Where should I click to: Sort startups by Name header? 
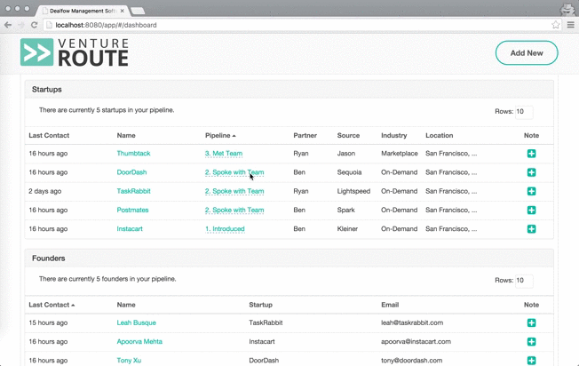[x=126, y=136]
